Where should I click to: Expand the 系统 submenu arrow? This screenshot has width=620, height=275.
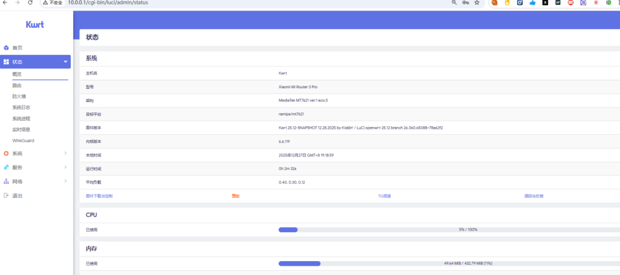coord(65,154)
